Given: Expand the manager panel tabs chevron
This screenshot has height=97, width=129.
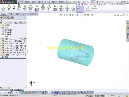Looking at the screenshot, I should point(25,18).
